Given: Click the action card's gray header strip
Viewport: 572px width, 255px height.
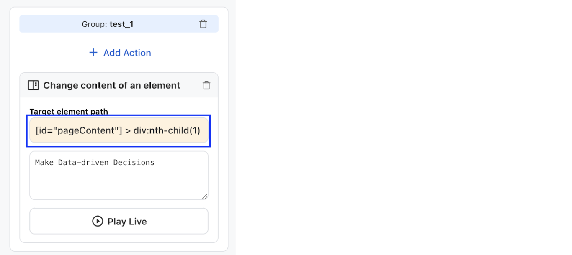Looking at the screenshot, I should 119,85.
